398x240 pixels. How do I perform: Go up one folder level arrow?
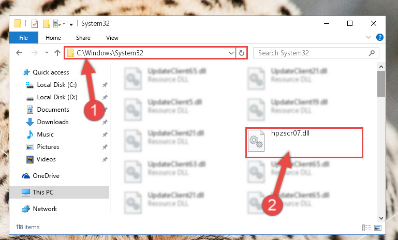(57, 53)
